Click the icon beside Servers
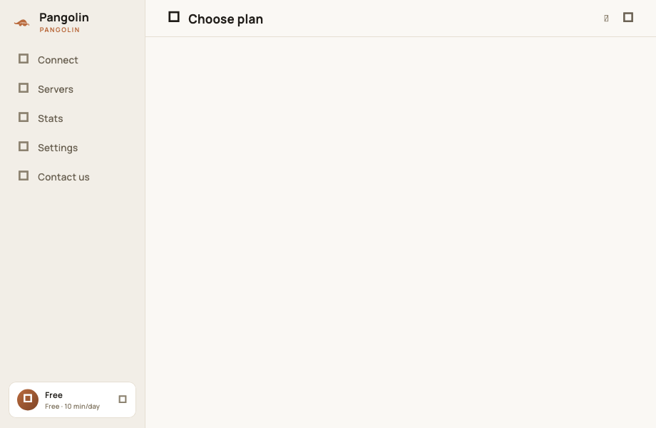 pyautogui.click(x=24, y=88)
